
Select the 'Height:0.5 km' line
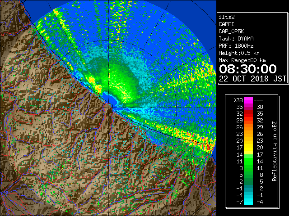pyautogui.click(x=239, y=53)
